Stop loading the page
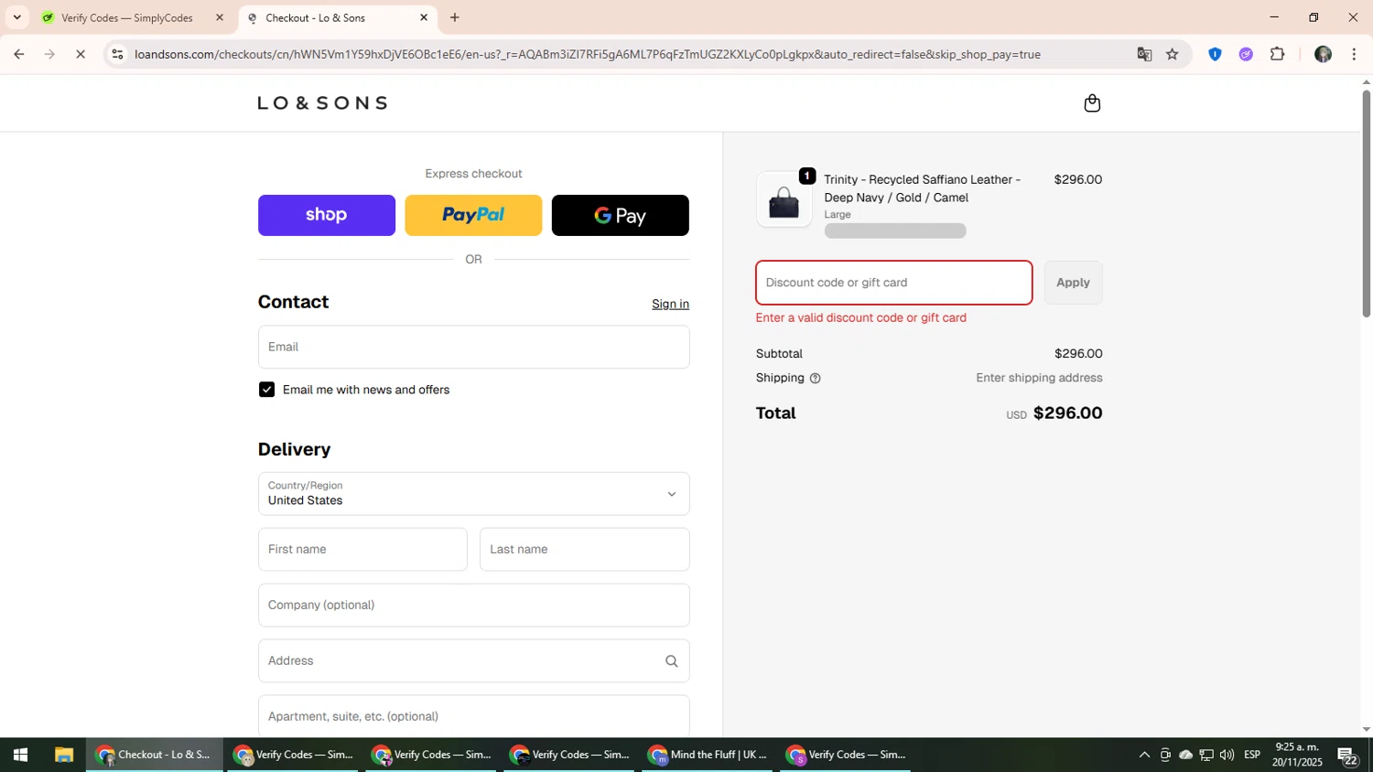Viewport: 1373px width, 772px height. pos(81,54)
